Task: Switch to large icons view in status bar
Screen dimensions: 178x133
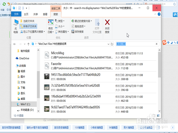Action: click(158, 116)
